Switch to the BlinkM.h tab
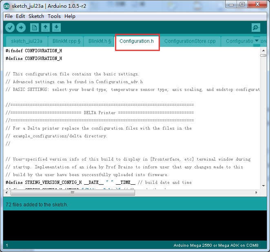270x252 pixels. (x=100, y=41)
